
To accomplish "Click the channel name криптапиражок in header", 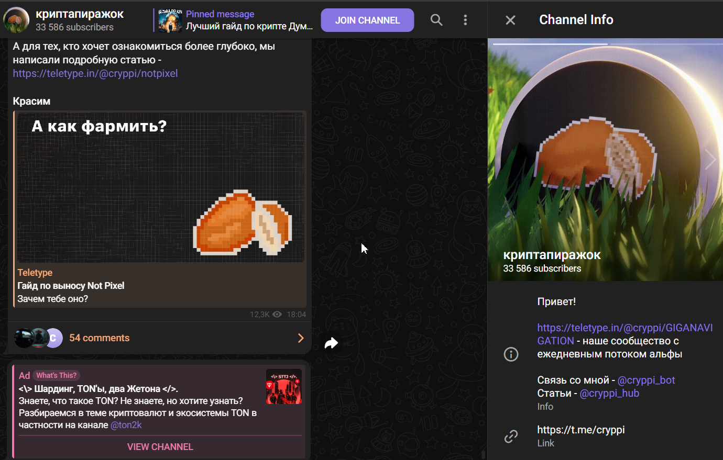I will (80, 14).
